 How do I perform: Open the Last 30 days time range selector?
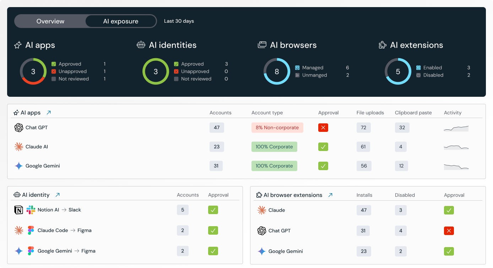[x=179, y=21]
